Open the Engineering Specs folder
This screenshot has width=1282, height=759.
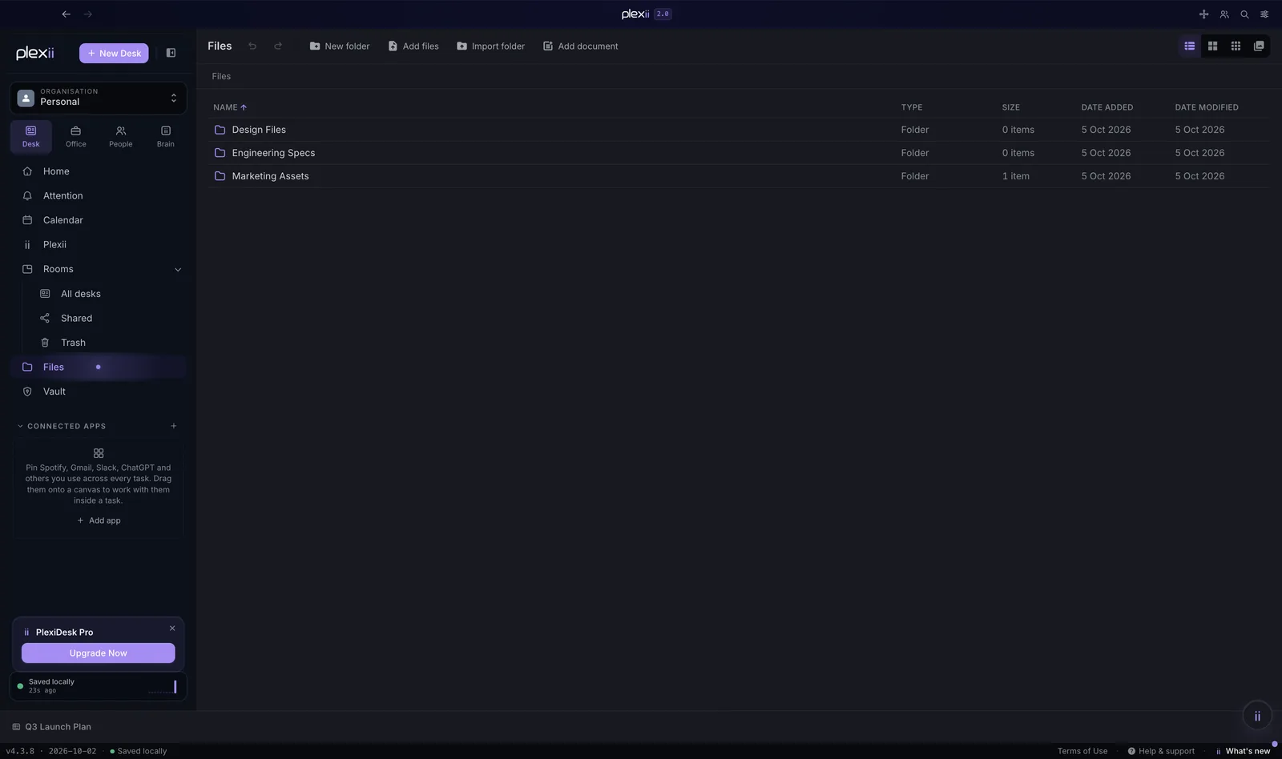tap(739, 153)
